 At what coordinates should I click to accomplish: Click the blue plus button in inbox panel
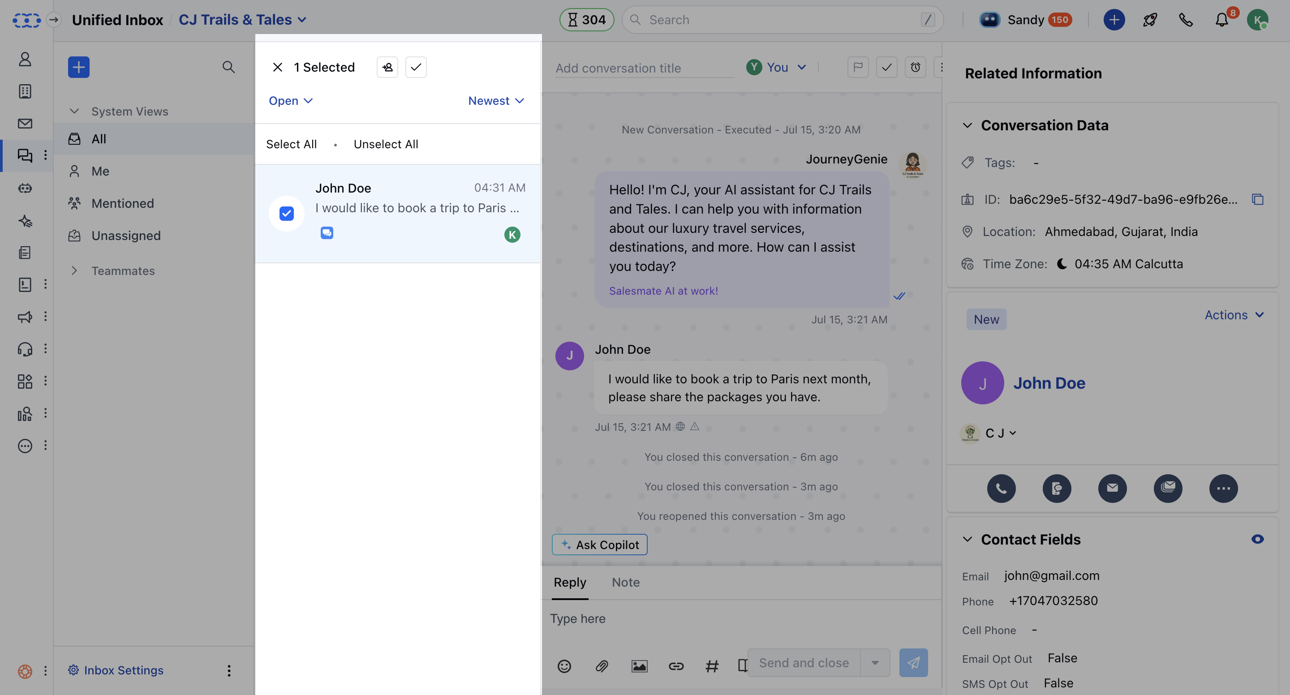coord(79,67)
